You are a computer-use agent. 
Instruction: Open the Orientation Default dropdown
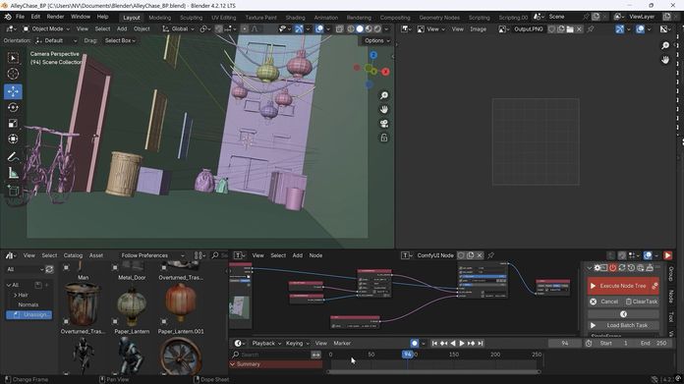click(56, 40)
